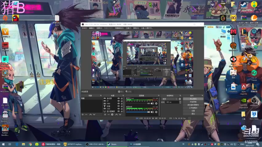Image resolution: width=262 pixels, height=147 pixels.
Task: Toggle visibility of the CSGO source
Action: pyautogui.click(x=119, y=109)
